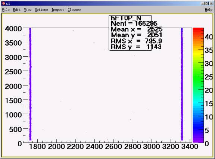The width and height of the screenshot is (215, 159).
Task: Open the File menu
Action: (6, 10)
